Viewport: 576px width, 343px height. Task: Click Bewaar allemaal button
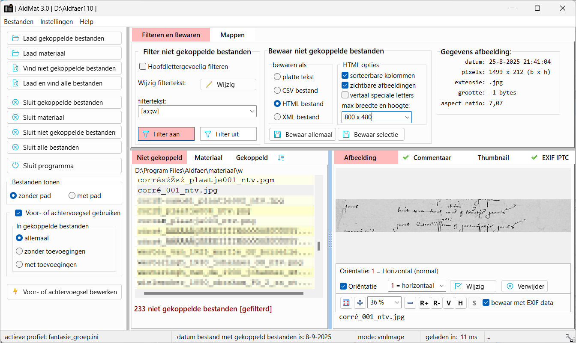click(303, 134)
